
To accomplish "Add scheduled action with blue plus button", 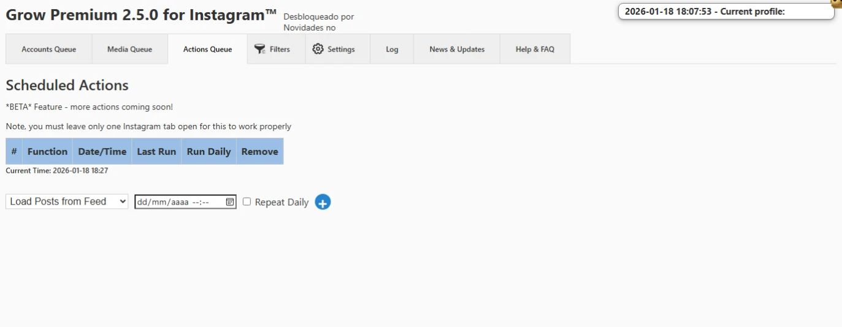I will [323, 202].
